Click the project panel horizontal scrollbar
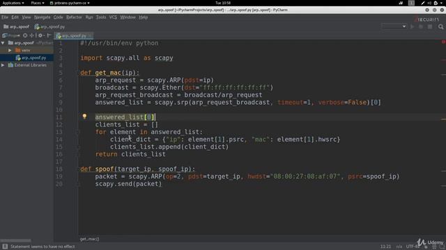 pos(15,240)
